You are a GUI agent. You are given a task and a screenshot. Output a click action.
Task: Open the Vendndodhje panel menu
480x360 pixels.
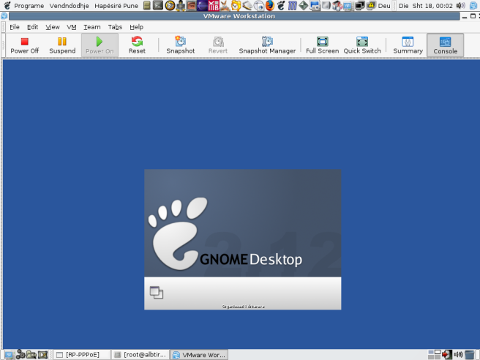click(69, 6)
